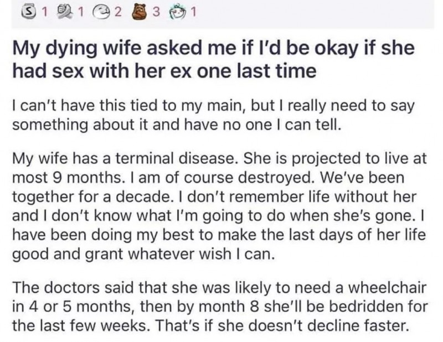The image size is (443, 342).
Task: Click the seal award count of 2
Action: [118, 12]
